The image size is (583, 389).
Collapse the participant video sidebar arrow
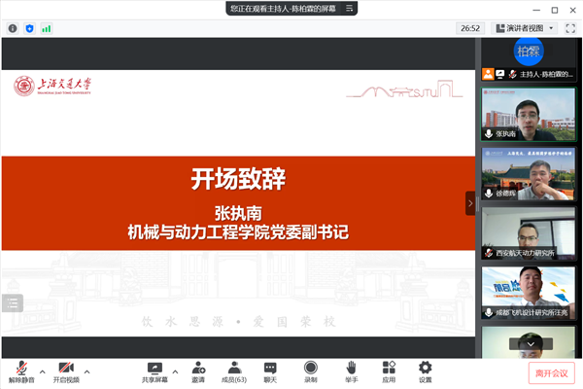[x=470, y=203]
